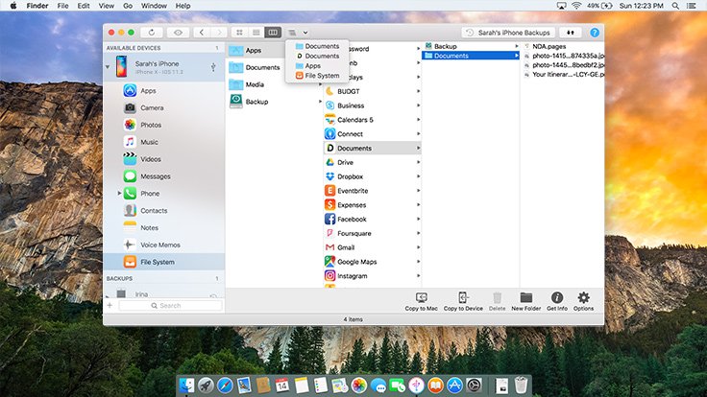The height and width of the screenshot is (397, 707).
Task: Select Camera in the sidebar
Action: coord(164,108)
